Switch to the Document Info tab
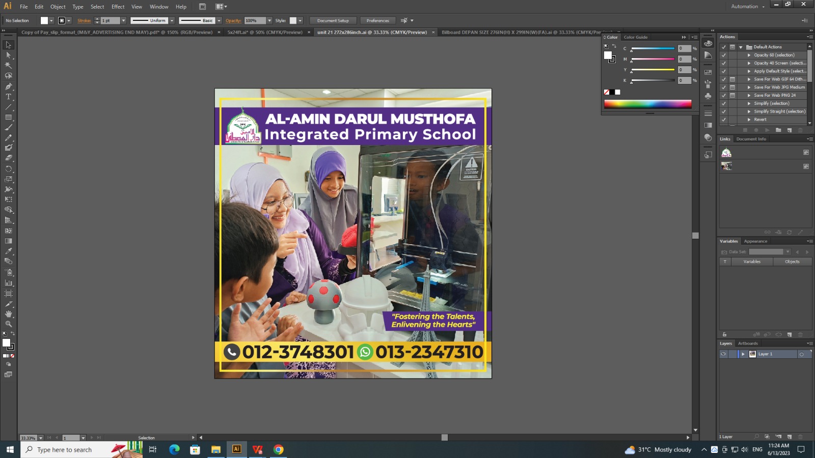815x458 pixels. pos(751,139)
